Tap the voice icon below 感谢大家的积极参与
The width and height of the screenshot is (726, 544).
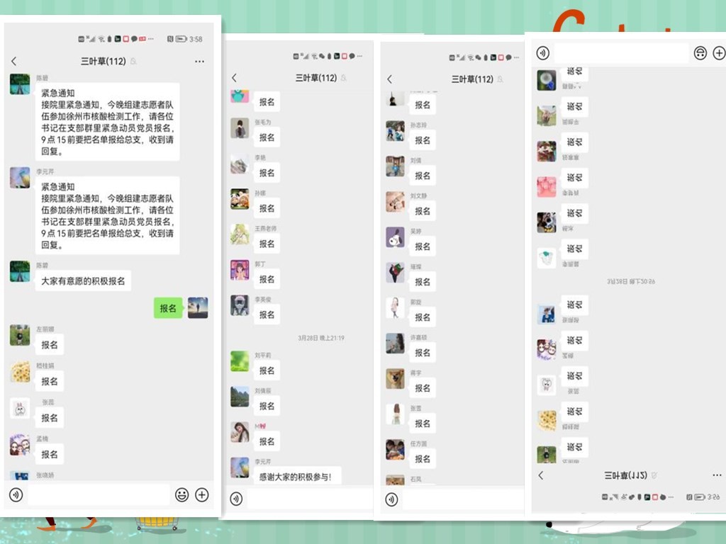pos(236,499)
